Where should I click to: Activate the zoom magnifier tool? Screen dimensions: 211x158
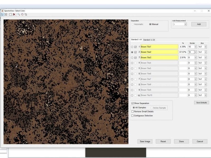[19, 15]
